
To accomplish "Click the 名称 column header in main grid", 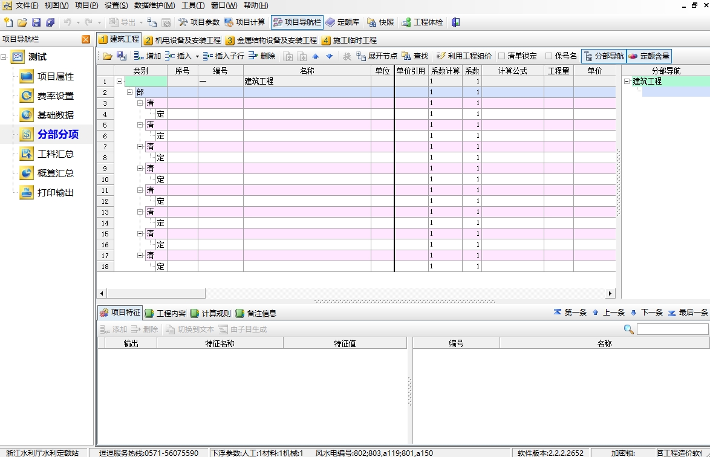I will [x=307, y=71].
